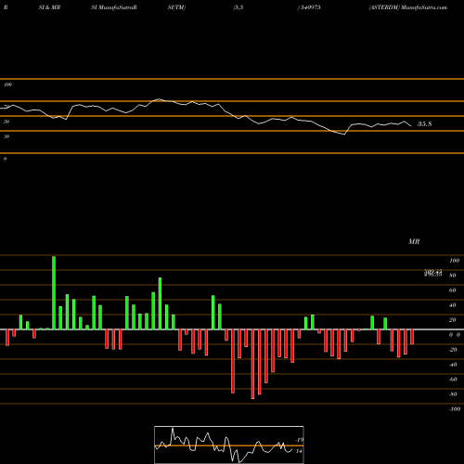Click the MR axis label -60 on right
The image size is (464, 464).
tap(453, 380)
